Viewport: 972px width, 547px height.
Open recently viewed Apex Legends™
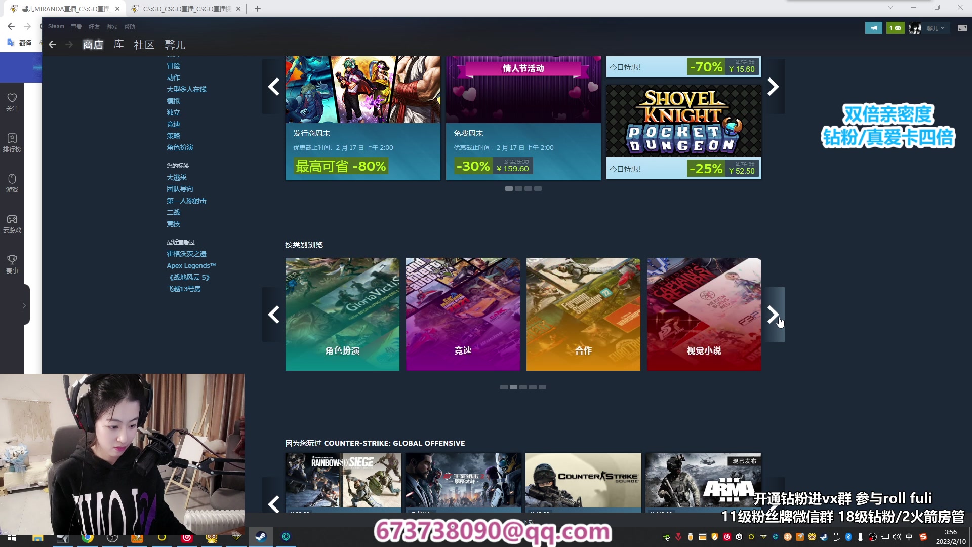click(x=191, y=265)
